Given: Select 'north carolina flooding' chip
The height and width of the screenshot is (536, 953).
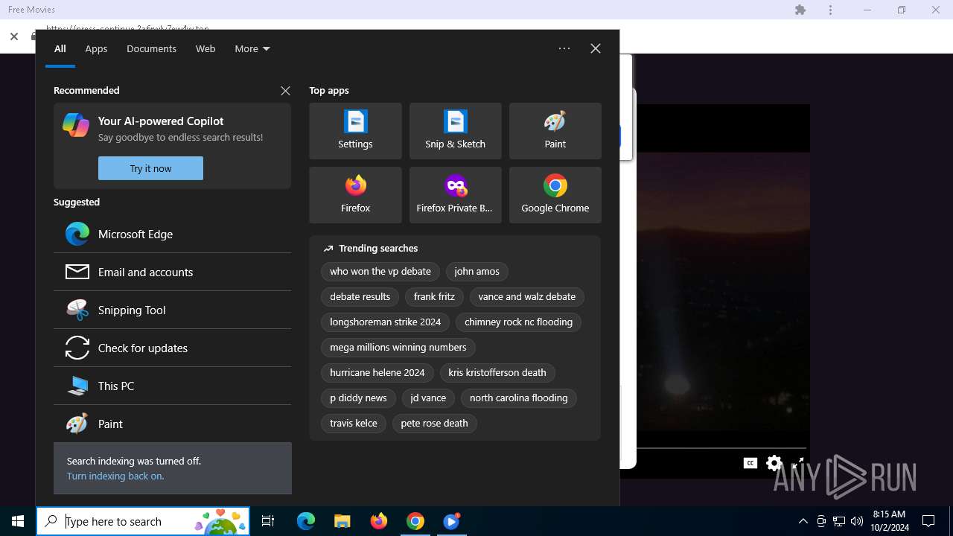Looking at the screenshot, I should pyautogui.click(x=518, y=398).
